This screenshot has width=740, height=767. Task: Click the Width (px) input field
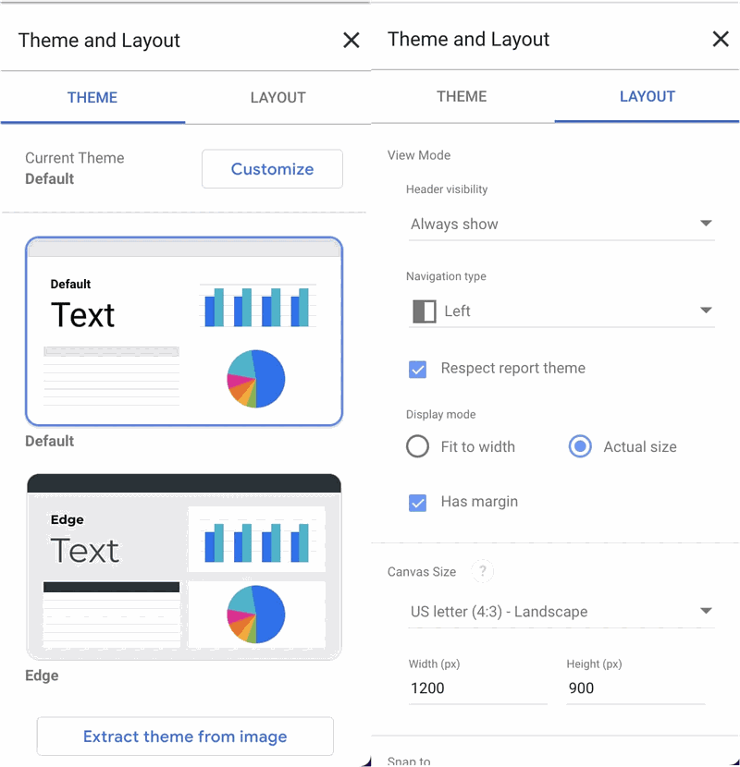[x=476, y=688]
